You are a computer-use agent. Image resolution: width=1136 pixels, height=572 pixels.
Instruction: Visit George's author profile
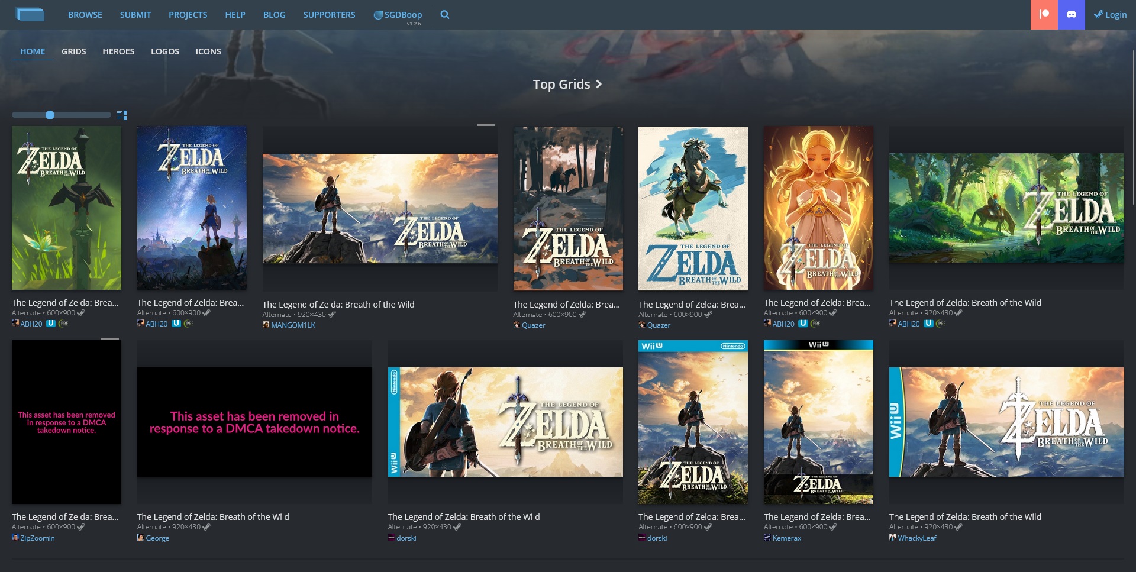pyautogui.click(x=157, y=538)
